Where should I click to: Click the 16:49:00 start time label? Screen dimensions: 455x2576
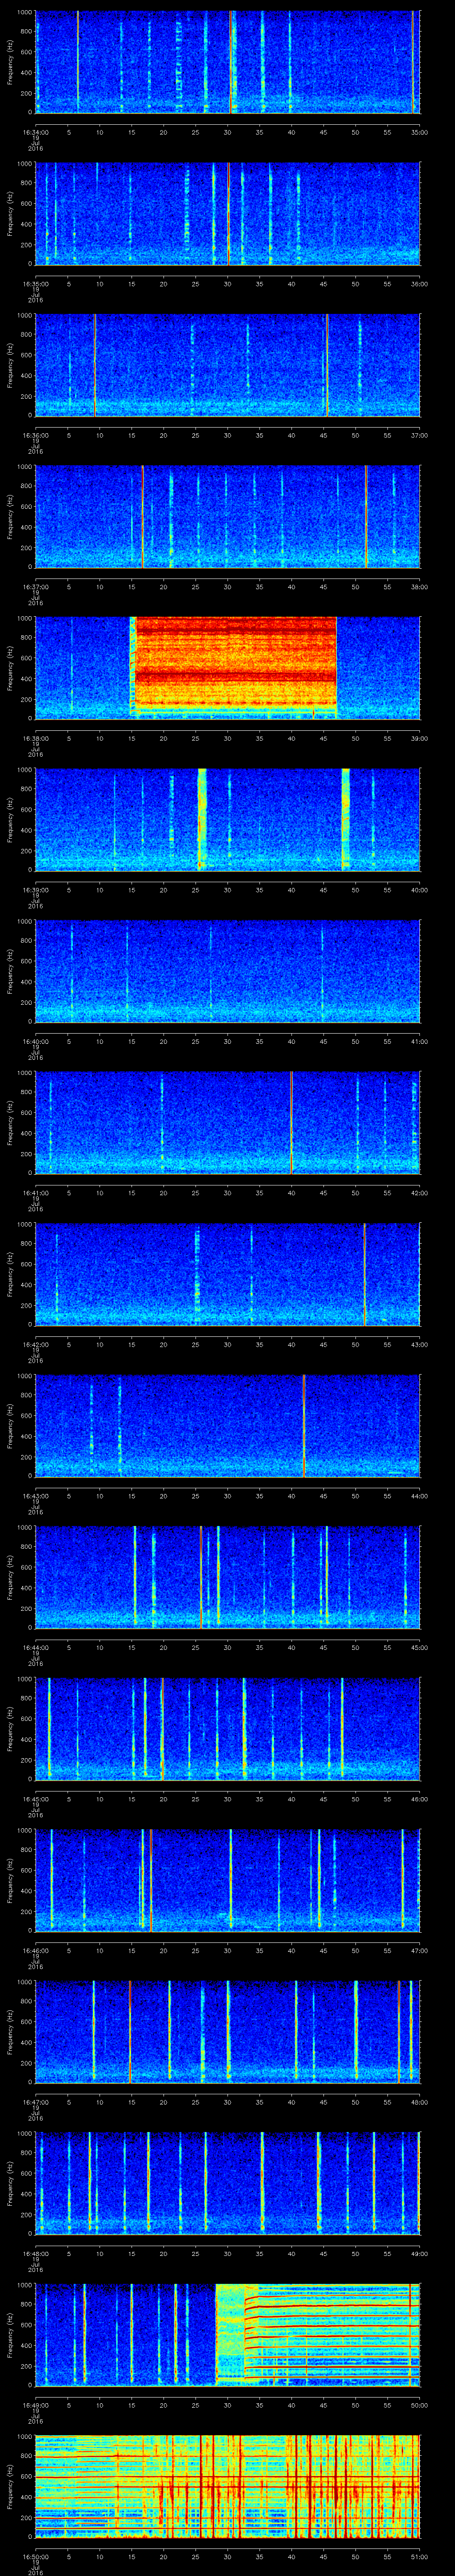click(x=35, y=2405)
